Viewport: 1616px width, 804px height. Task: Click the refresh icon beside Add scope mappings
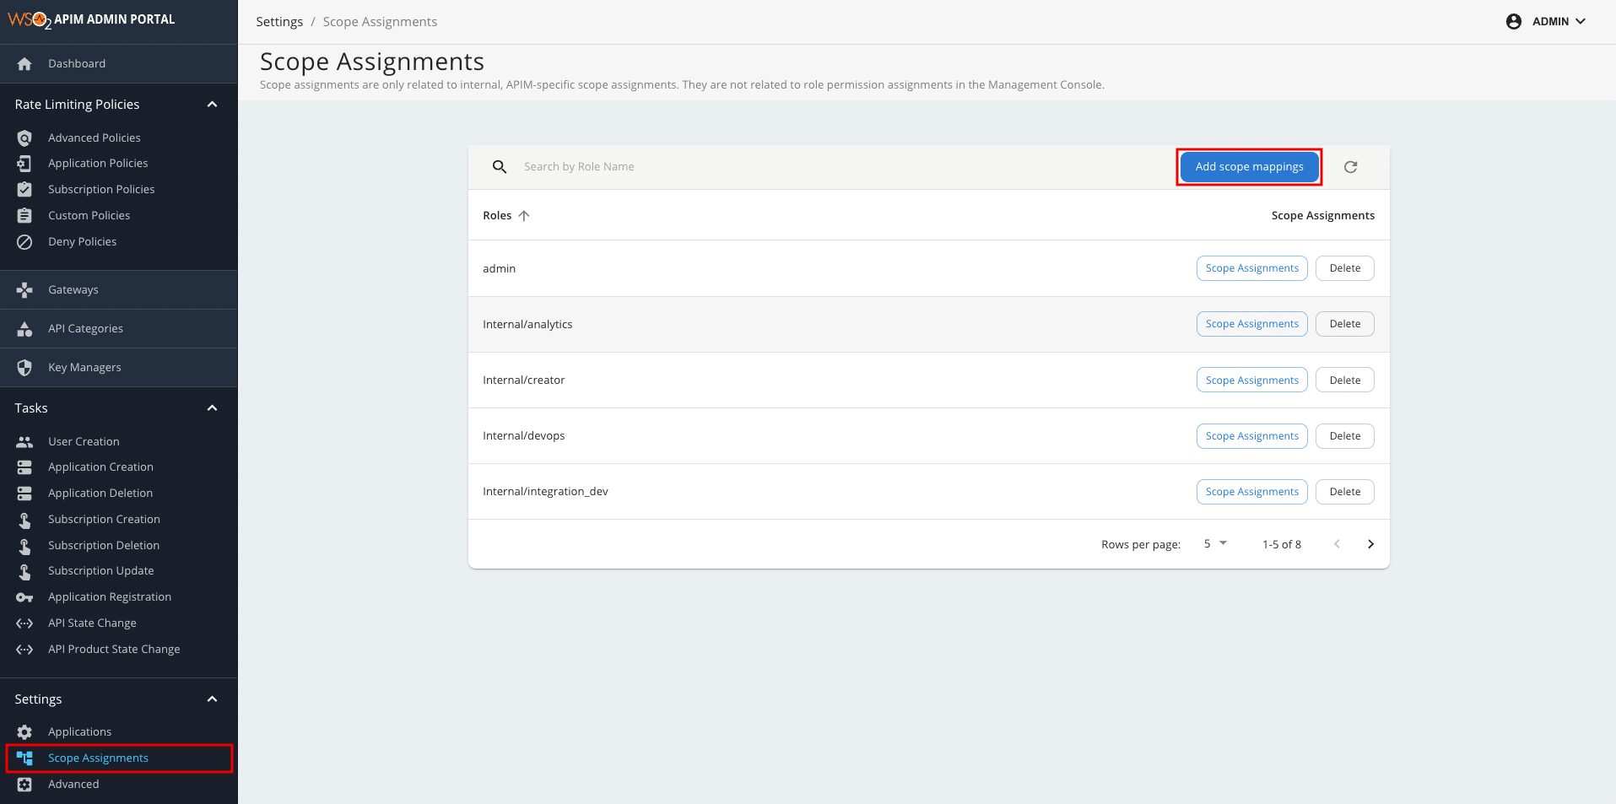(x=1351, y=166)
